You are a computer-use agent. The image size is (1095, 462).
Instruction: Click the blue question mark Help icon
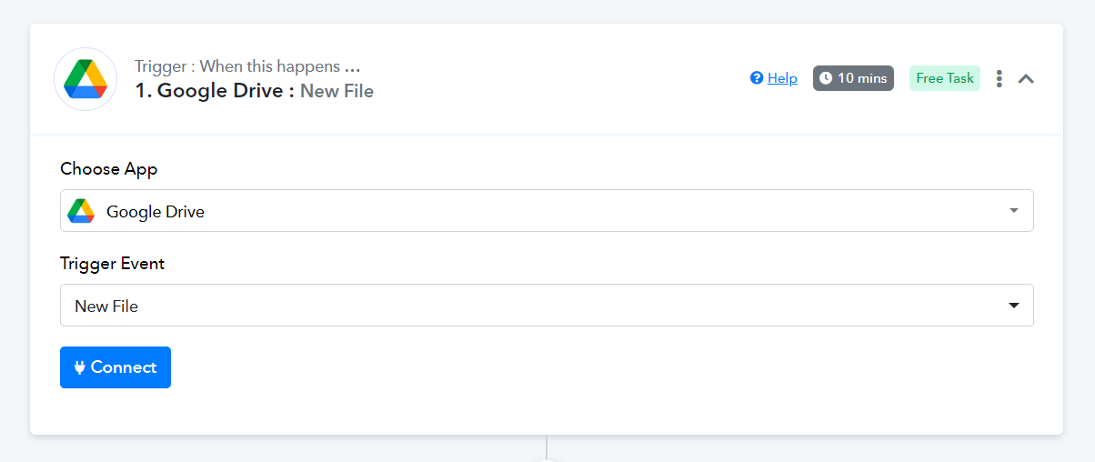pos(756,78)
